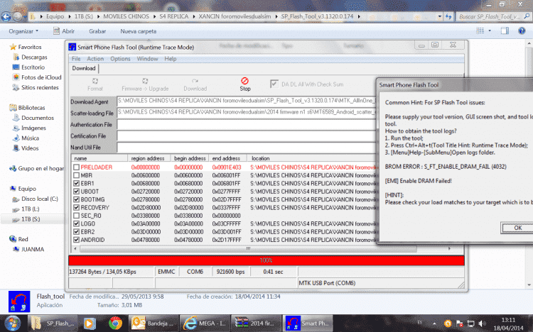Toggle the MBR checkbox
Viewport: 533px width, 332px height.
coord(76,175)
